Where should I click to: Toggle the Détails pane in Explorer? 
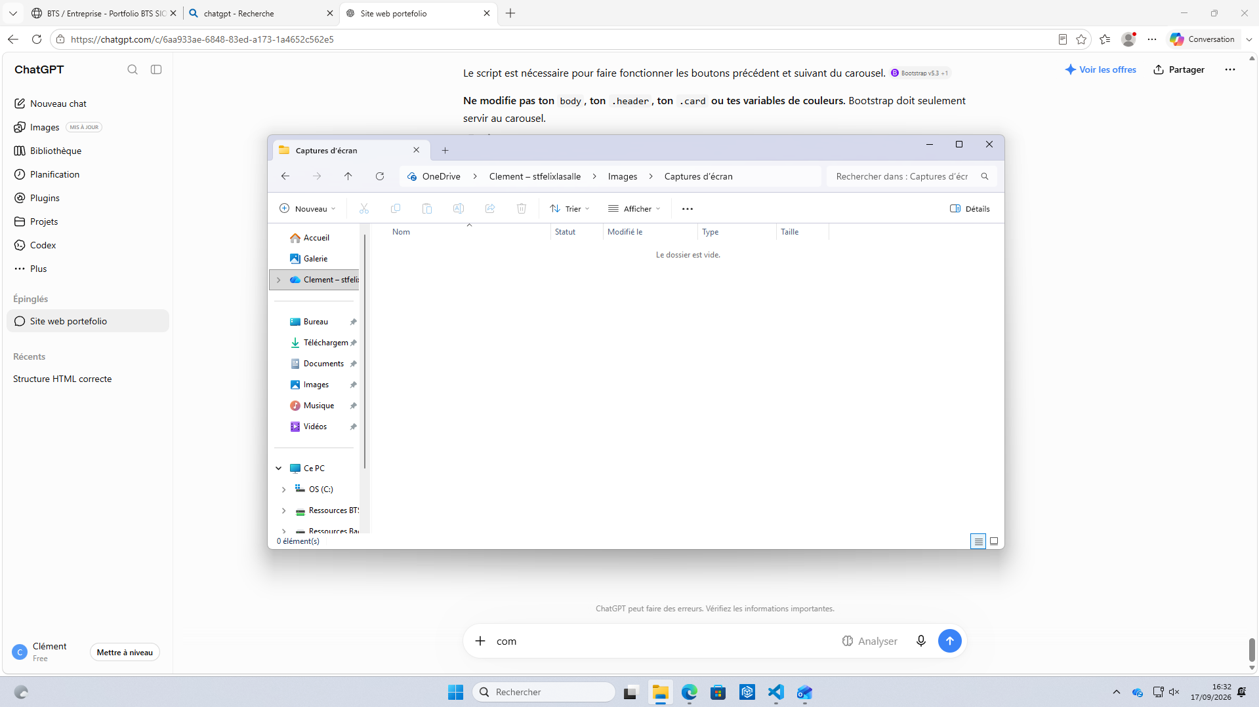click(970, 208)
